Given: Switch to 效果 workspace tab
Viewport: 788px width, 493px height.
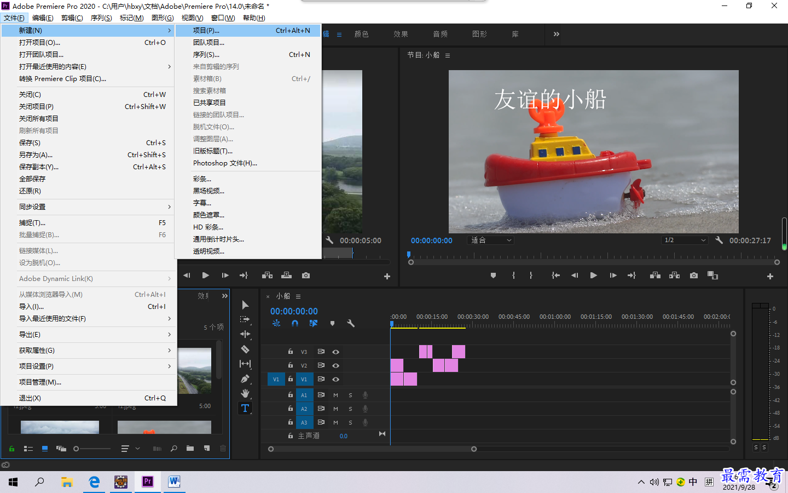Looking at the screenshot, I should pos(401,34).
